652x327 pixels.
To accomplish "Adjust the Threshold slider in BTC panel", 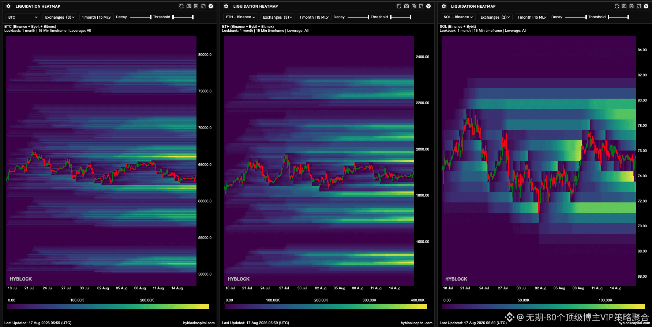I will coord(183,17).
